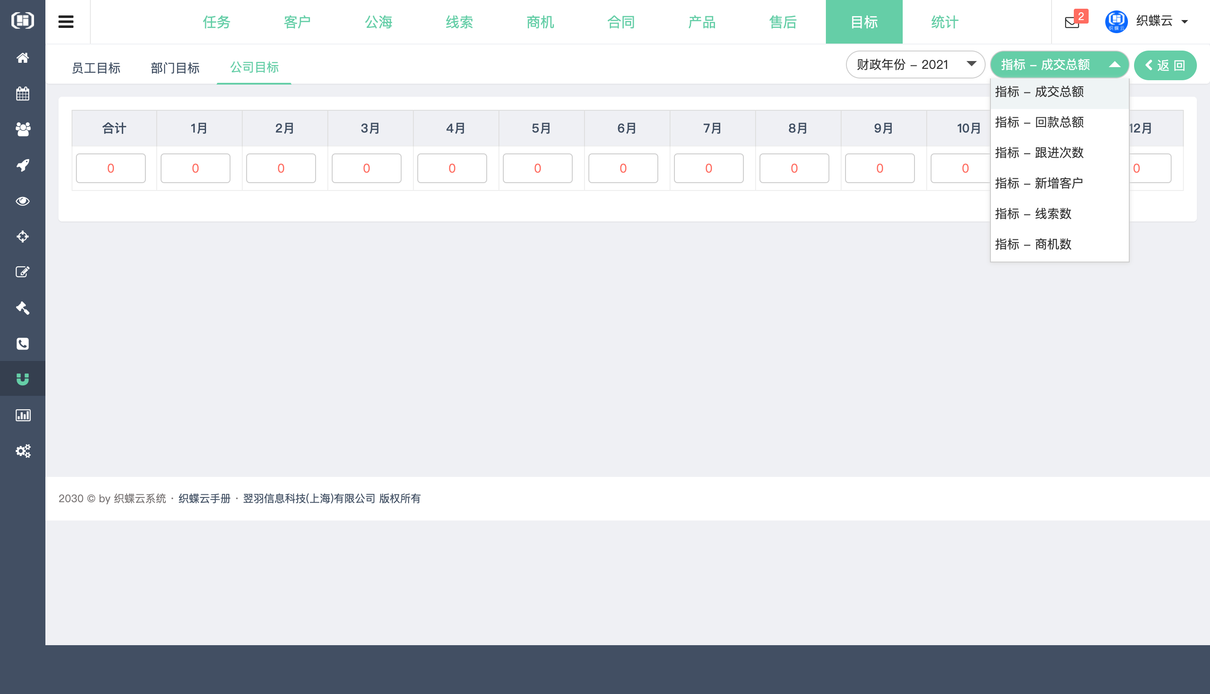
Task: Open the home dashboard icon in sidebar
Action: (22, 58)
